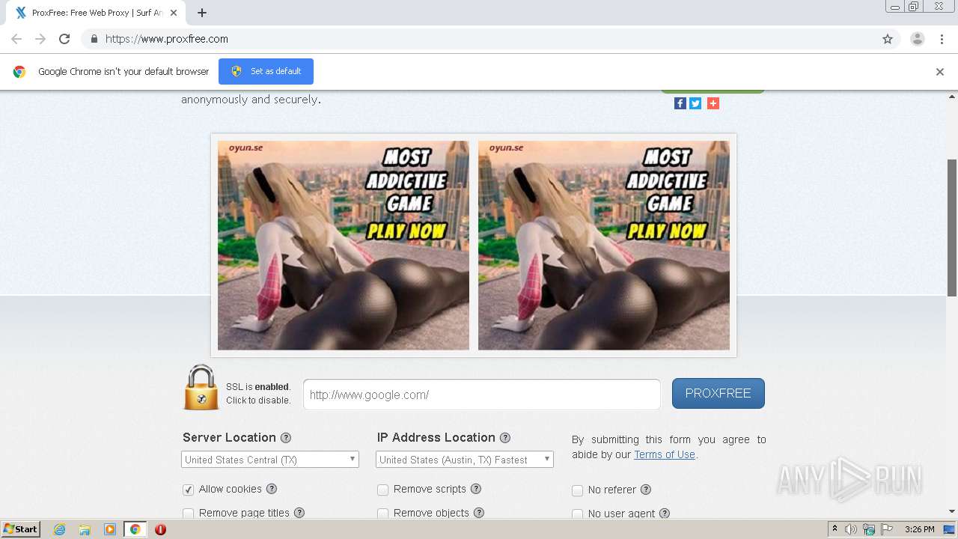Open File Explorer from taskbar
958x539 pixels.
85,529
